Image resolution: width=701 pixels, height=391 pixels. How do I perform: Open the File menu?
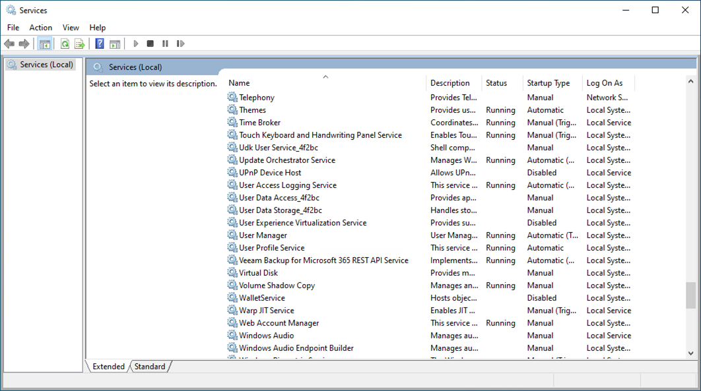coord(13,28)
